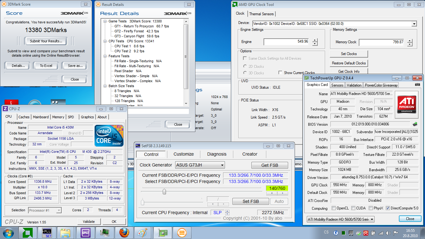Toggle the CUDA checkbox in GPU-Z
The height and width of the screenshot is (239, 425).
(353, 208)
